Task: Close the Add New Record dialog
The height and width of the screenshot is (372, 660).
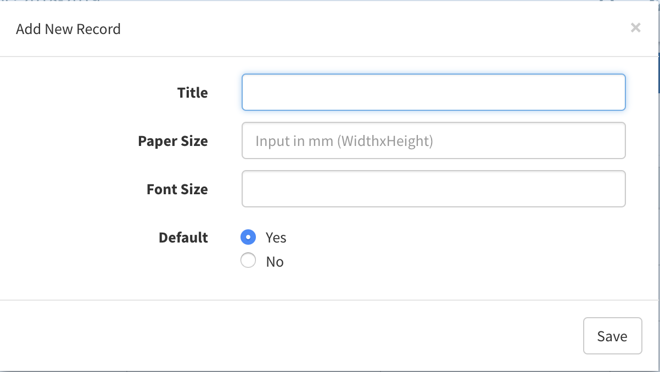Action: tap(635, 28)
